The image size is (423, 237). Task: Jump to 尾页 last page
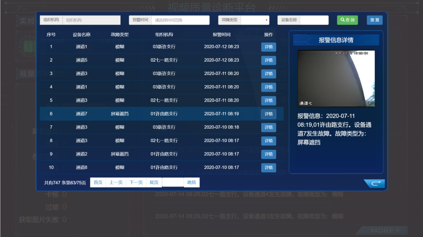(154, 182)
